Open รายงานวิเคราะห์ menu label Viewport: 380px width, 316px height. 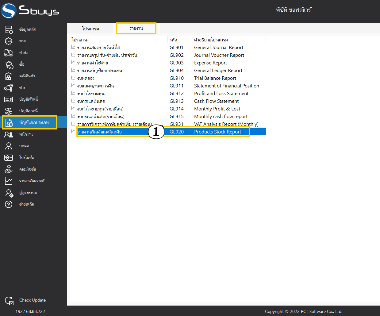[x=32, y=181]
